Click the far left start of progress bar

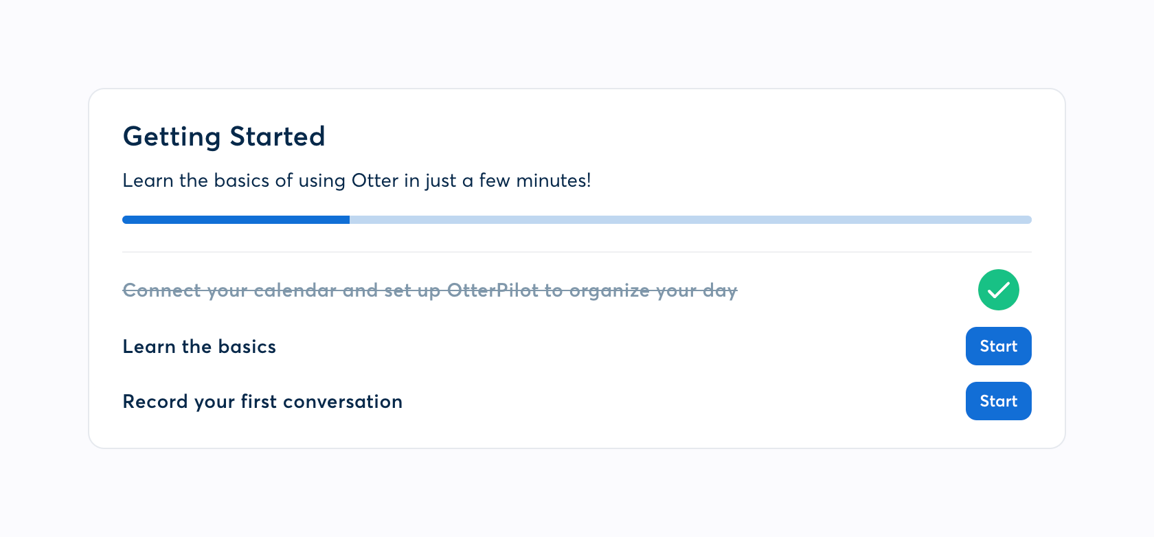pyautogui.click(x=126, y=220)
